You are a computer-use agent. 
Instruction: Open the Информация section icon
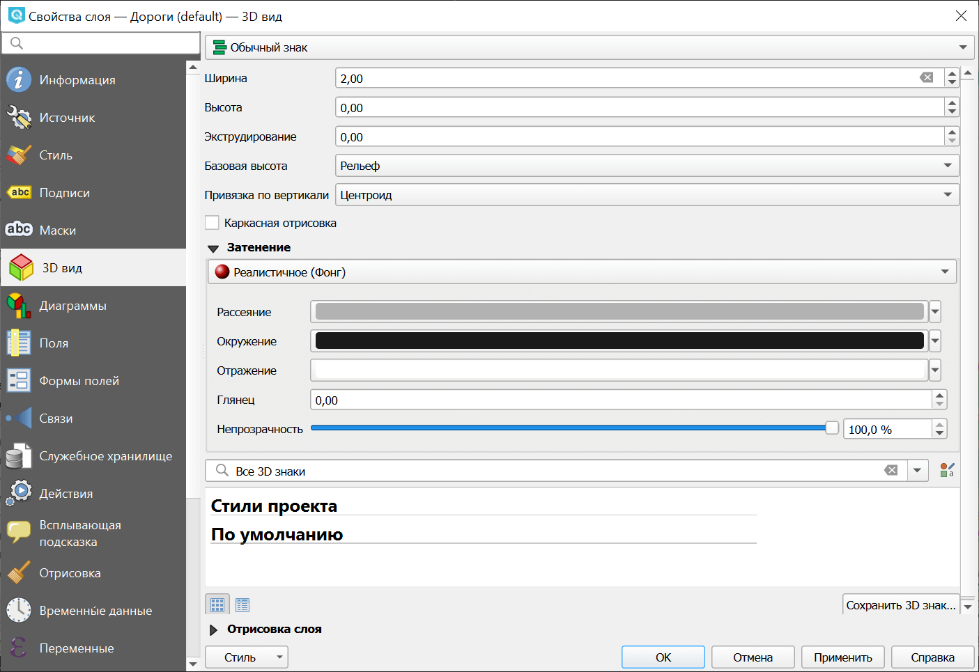(x=19, y=80)
